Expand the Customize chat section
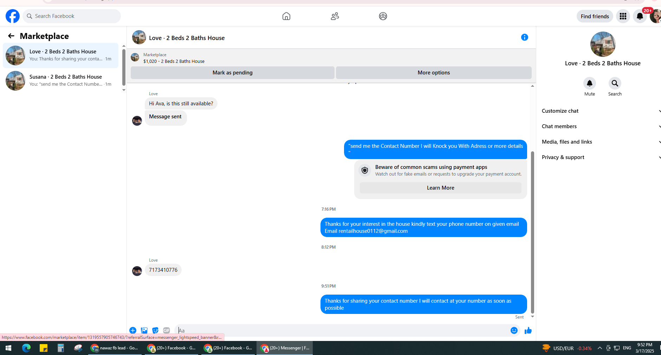This screenshot has width=661, height=355. 601,111
